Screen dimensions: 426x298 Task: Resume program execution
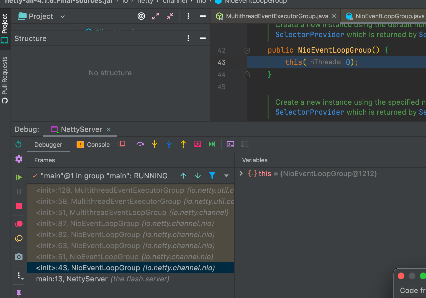click(x=19, y=177)
